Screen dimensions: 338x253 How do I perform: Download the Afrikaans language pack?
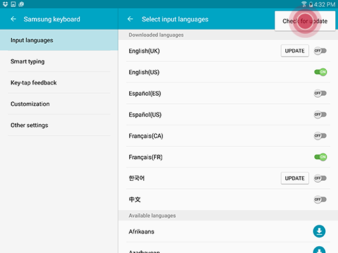pos(319,231)
